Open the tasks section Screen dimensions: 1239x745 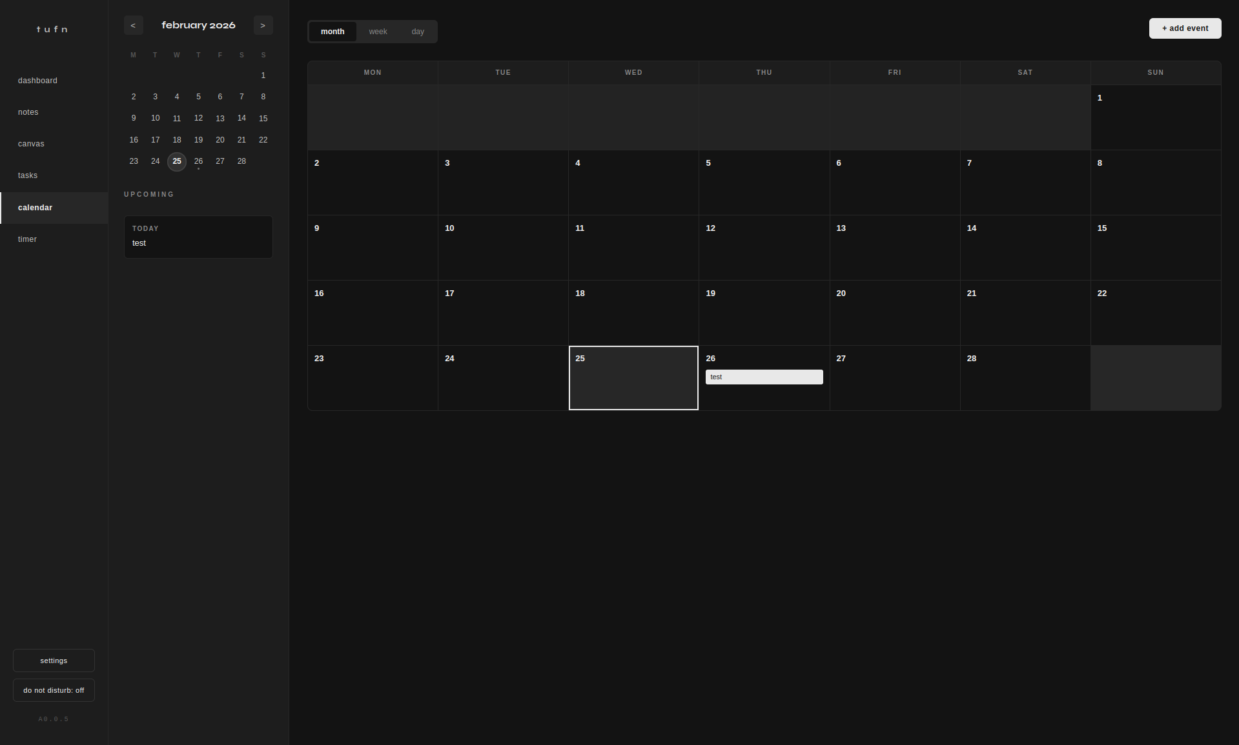[x=28, y=175]
